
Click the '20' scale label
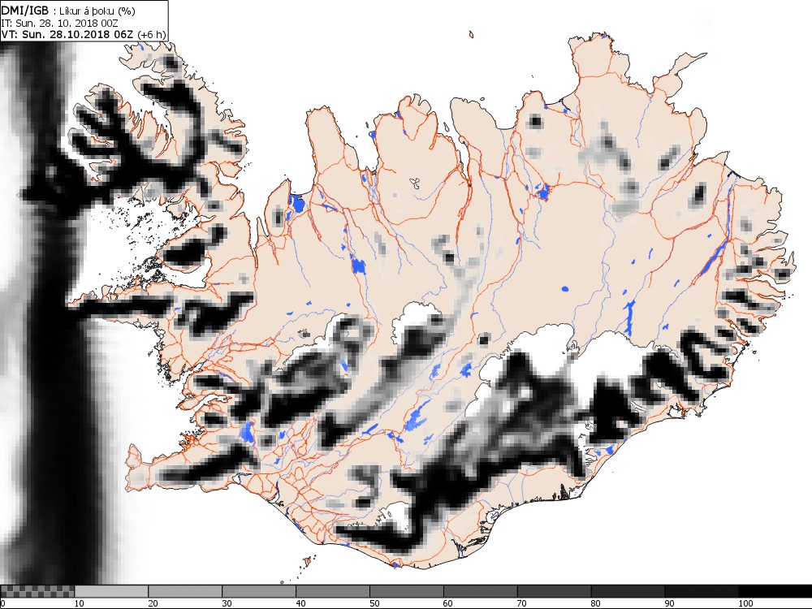click(153, 604)
